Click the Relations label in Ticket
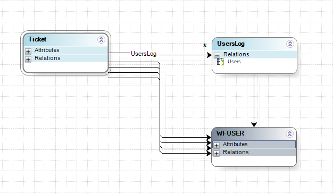 pyautogui.click(x=47, y=58)
